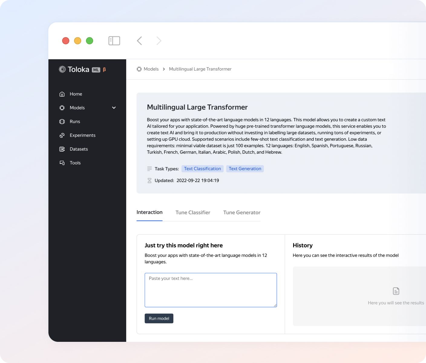
Task: Click the Multilingual Large Transformer heading
Action: coord(197,107)
